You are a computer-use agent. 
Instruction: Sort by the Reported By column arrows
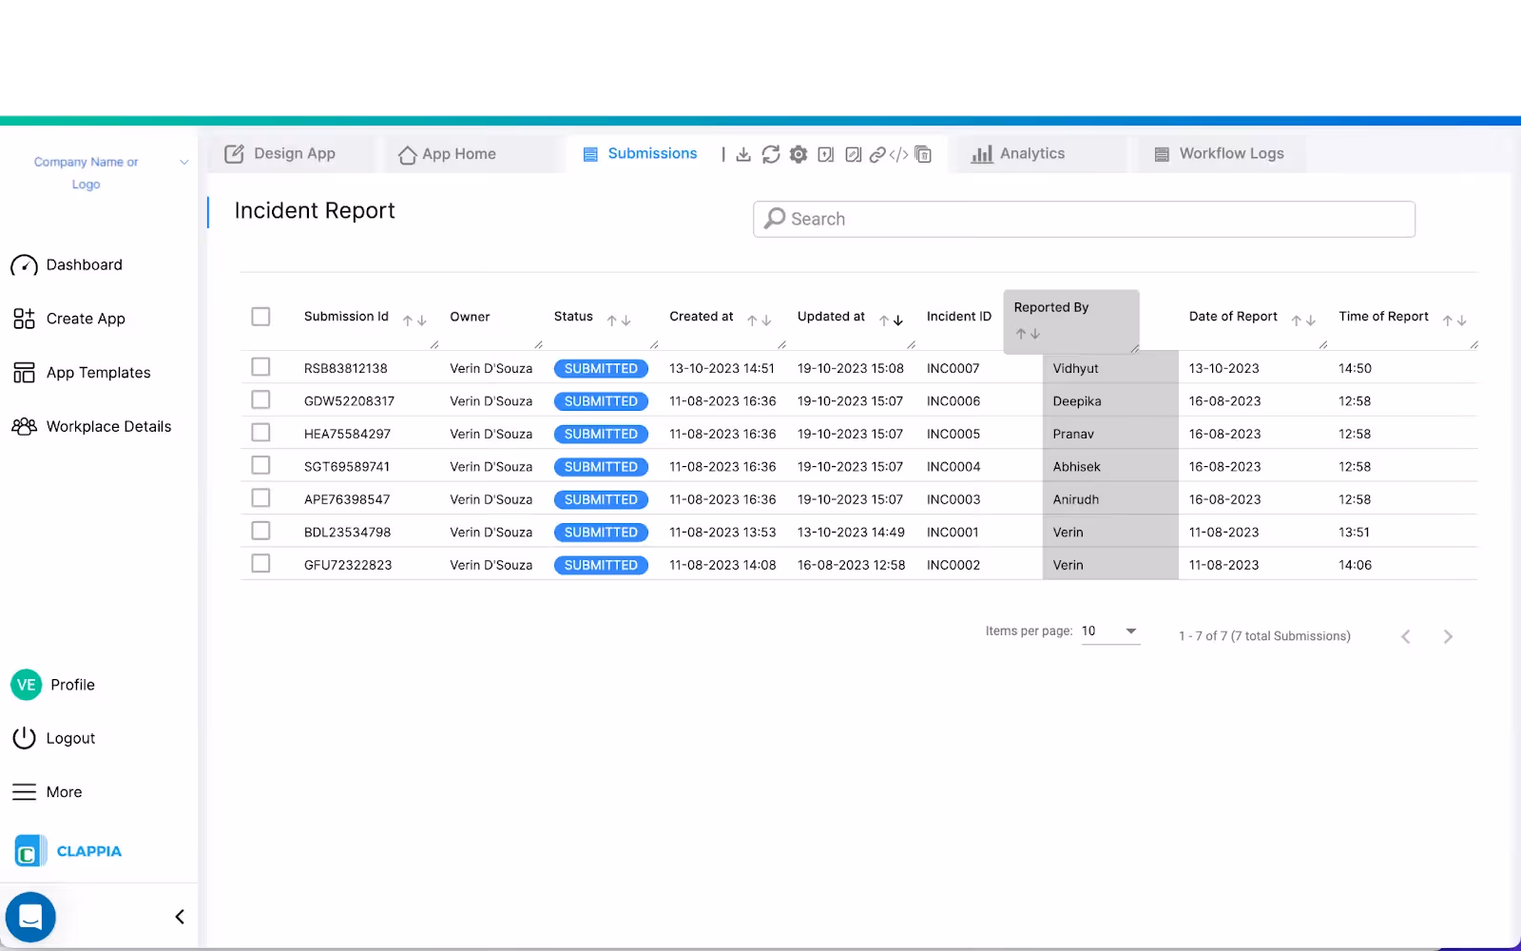click(1027, 333)
